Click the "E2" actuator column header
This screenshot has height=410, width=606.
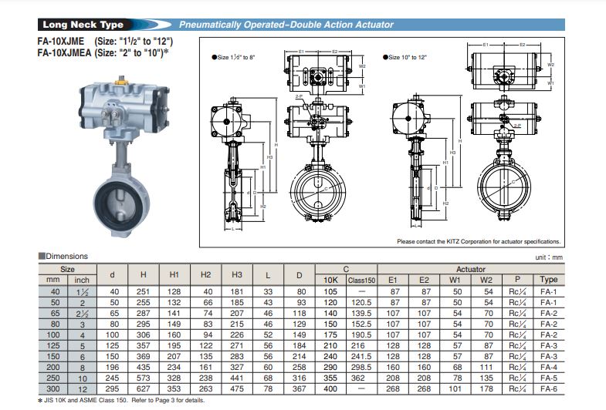click(x=424, y=279)
